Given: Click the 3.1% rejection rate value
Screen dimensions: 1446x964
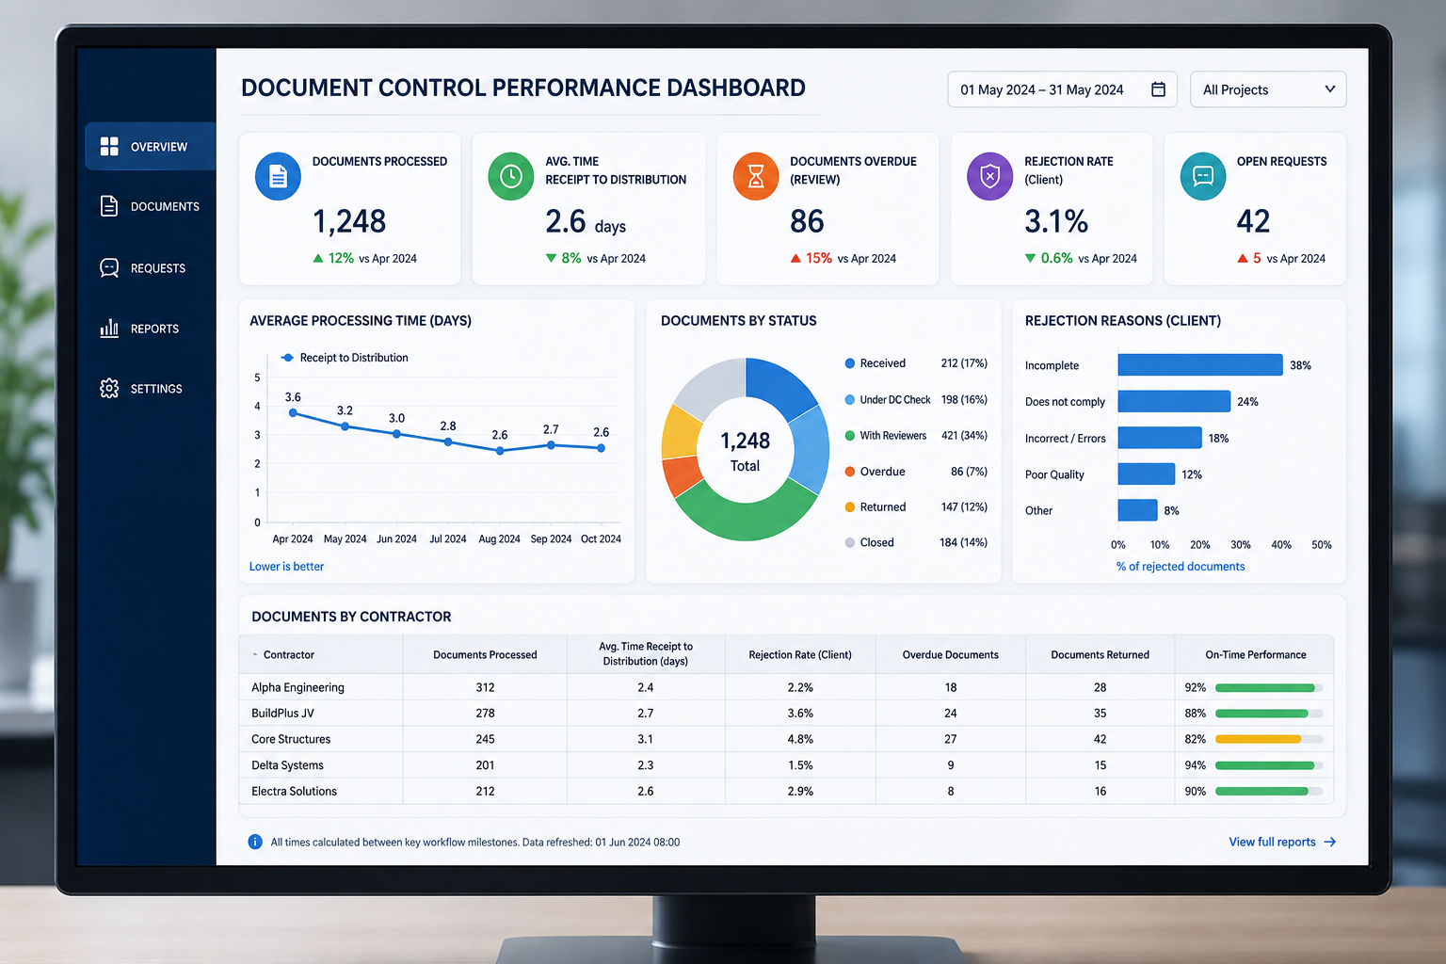Looking at the screenshot, I should pos(1056,221).
